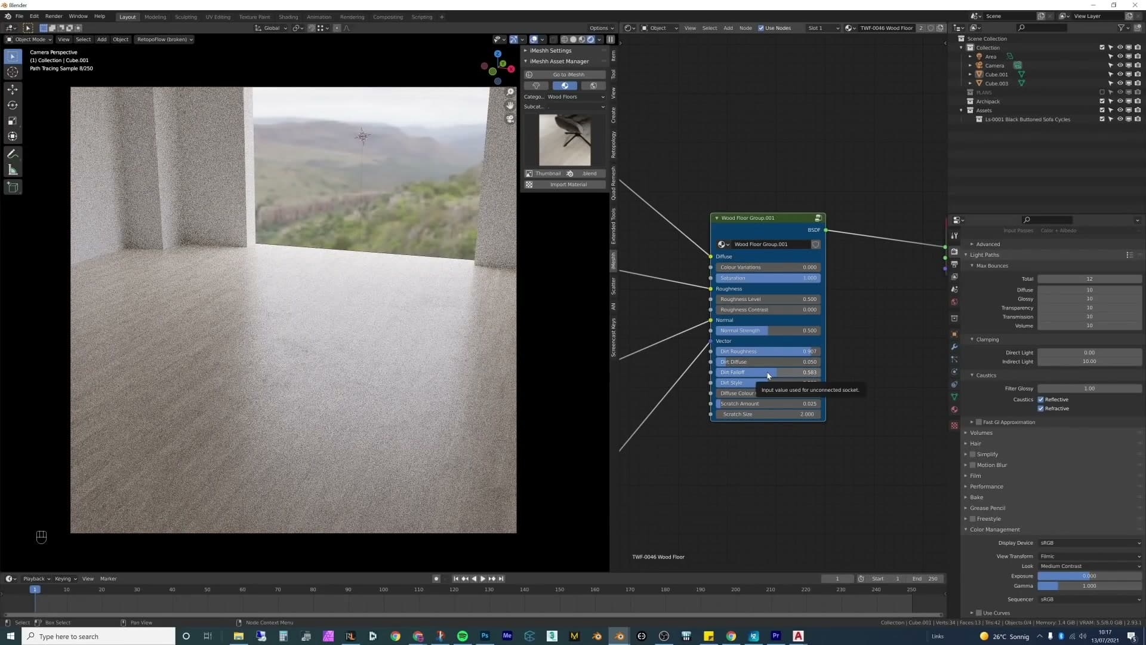1146x645 pixels.
Task: Enable Fast GI Approximation checkbox
Action: pos(979,422)
